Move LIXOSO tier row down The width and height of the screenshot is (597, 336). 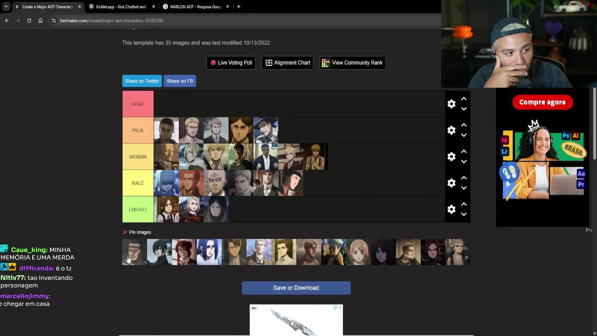pos(464,214)
